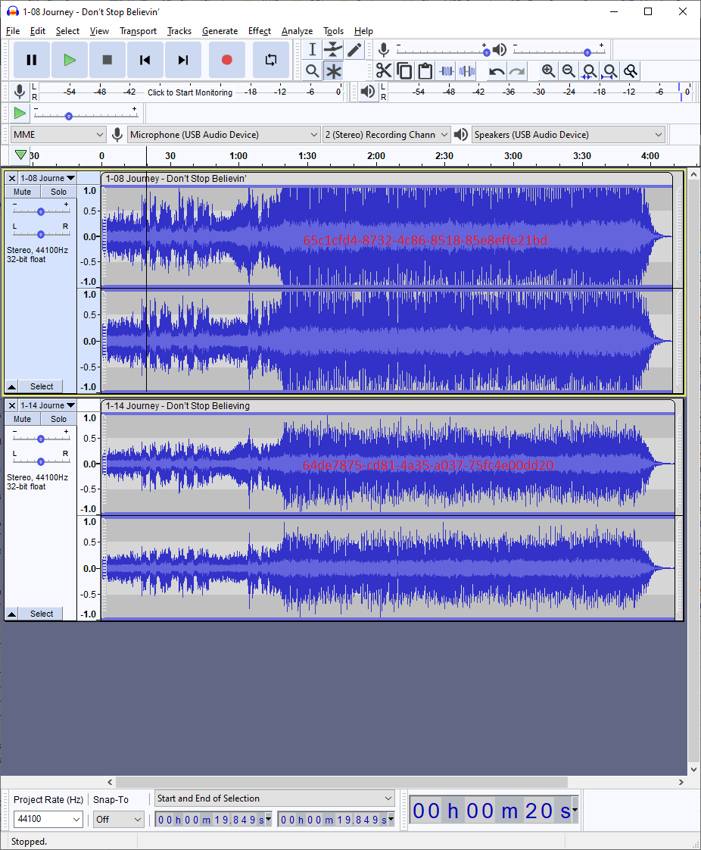Open Start and End of Selection dropdown
This screenshot has width=701, height=850.
[x=274, y=798]
